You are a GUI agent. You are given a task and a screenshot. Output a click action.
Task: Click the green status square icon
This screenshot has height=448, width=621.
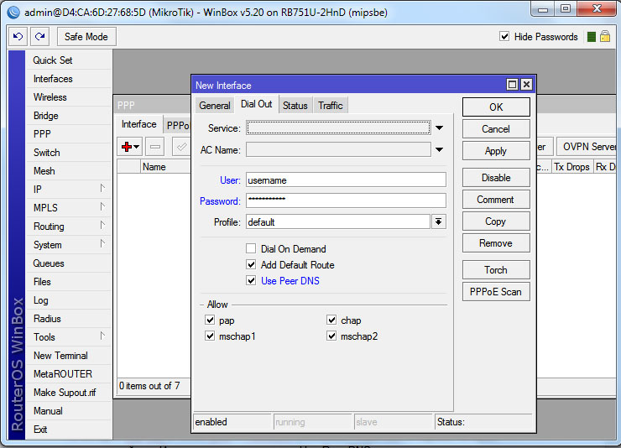pyautogui.click(x=592, y=37)
